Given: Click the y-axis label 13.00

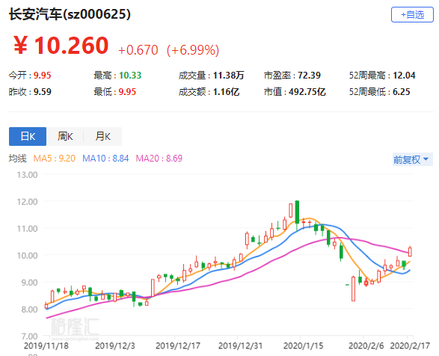Looking at the screenshot, I should pyautogui.click(x=27, y=175).
